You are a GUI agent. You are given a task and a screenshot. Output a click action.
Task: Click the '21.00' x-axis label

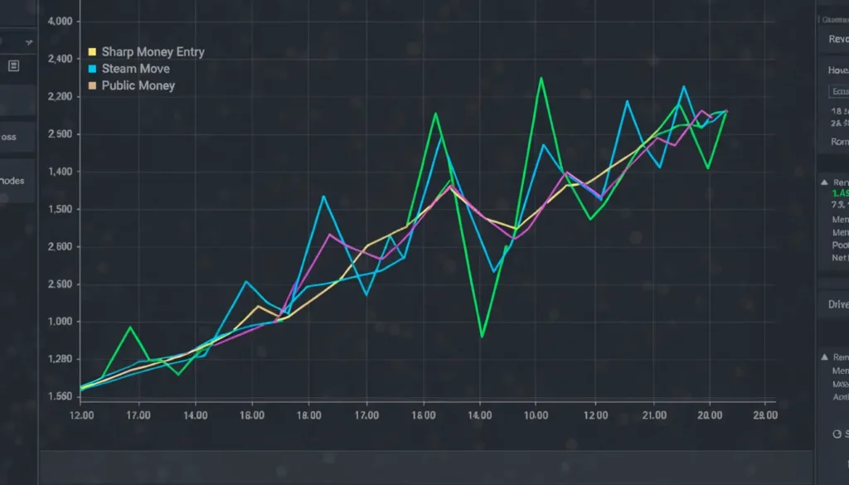click(x=654, y=415)
